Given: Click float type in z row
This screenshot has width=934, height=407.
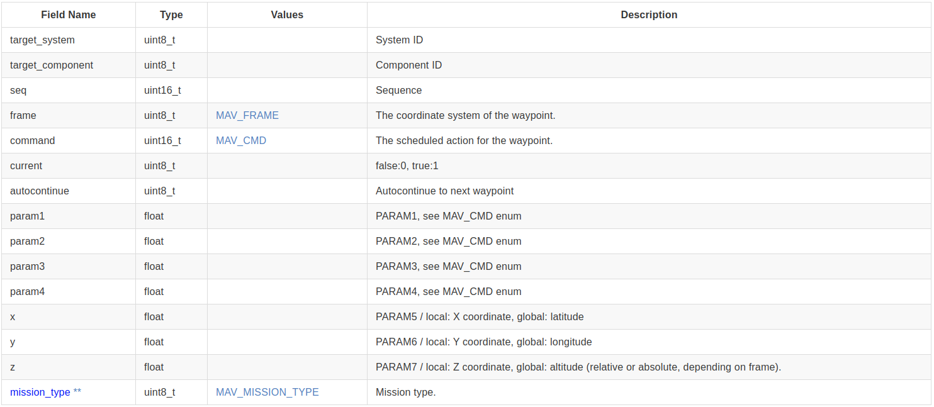Looking at the screenshot, I should pyautogui.click(x=154, y=367).
